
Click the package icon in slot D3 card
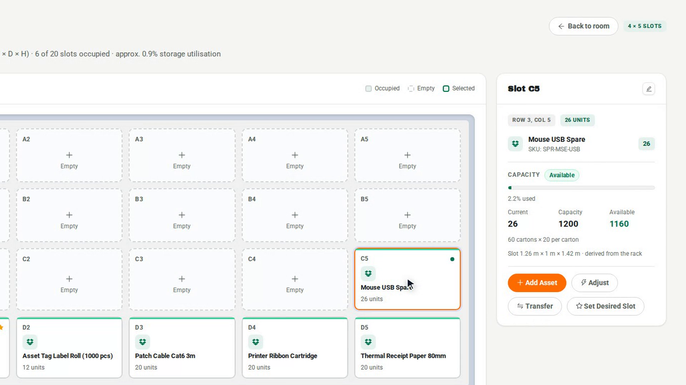tap(142, 342)
